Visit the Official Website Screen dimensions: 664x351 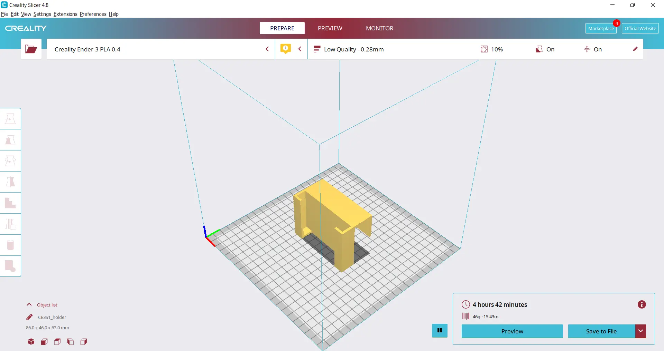(640, 28)
